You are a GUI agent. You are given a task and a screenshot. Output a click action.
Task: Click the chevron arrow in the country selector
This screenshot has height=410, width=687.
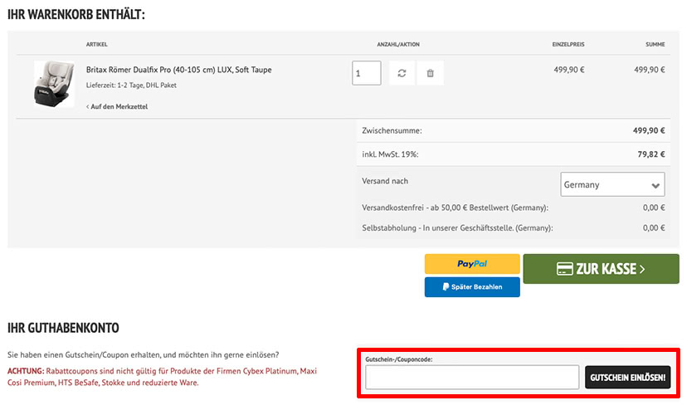655,185
